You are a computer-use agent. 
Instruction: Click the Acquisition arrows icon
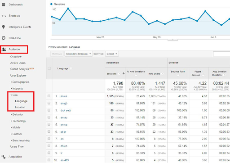point(4,157)
